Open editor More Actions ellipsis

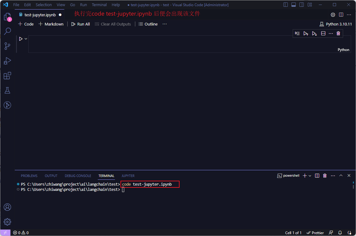pos(349,15)
